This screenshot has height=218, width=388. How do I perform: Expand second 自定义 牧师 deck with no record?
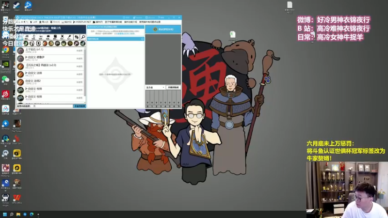pos(27,96)
